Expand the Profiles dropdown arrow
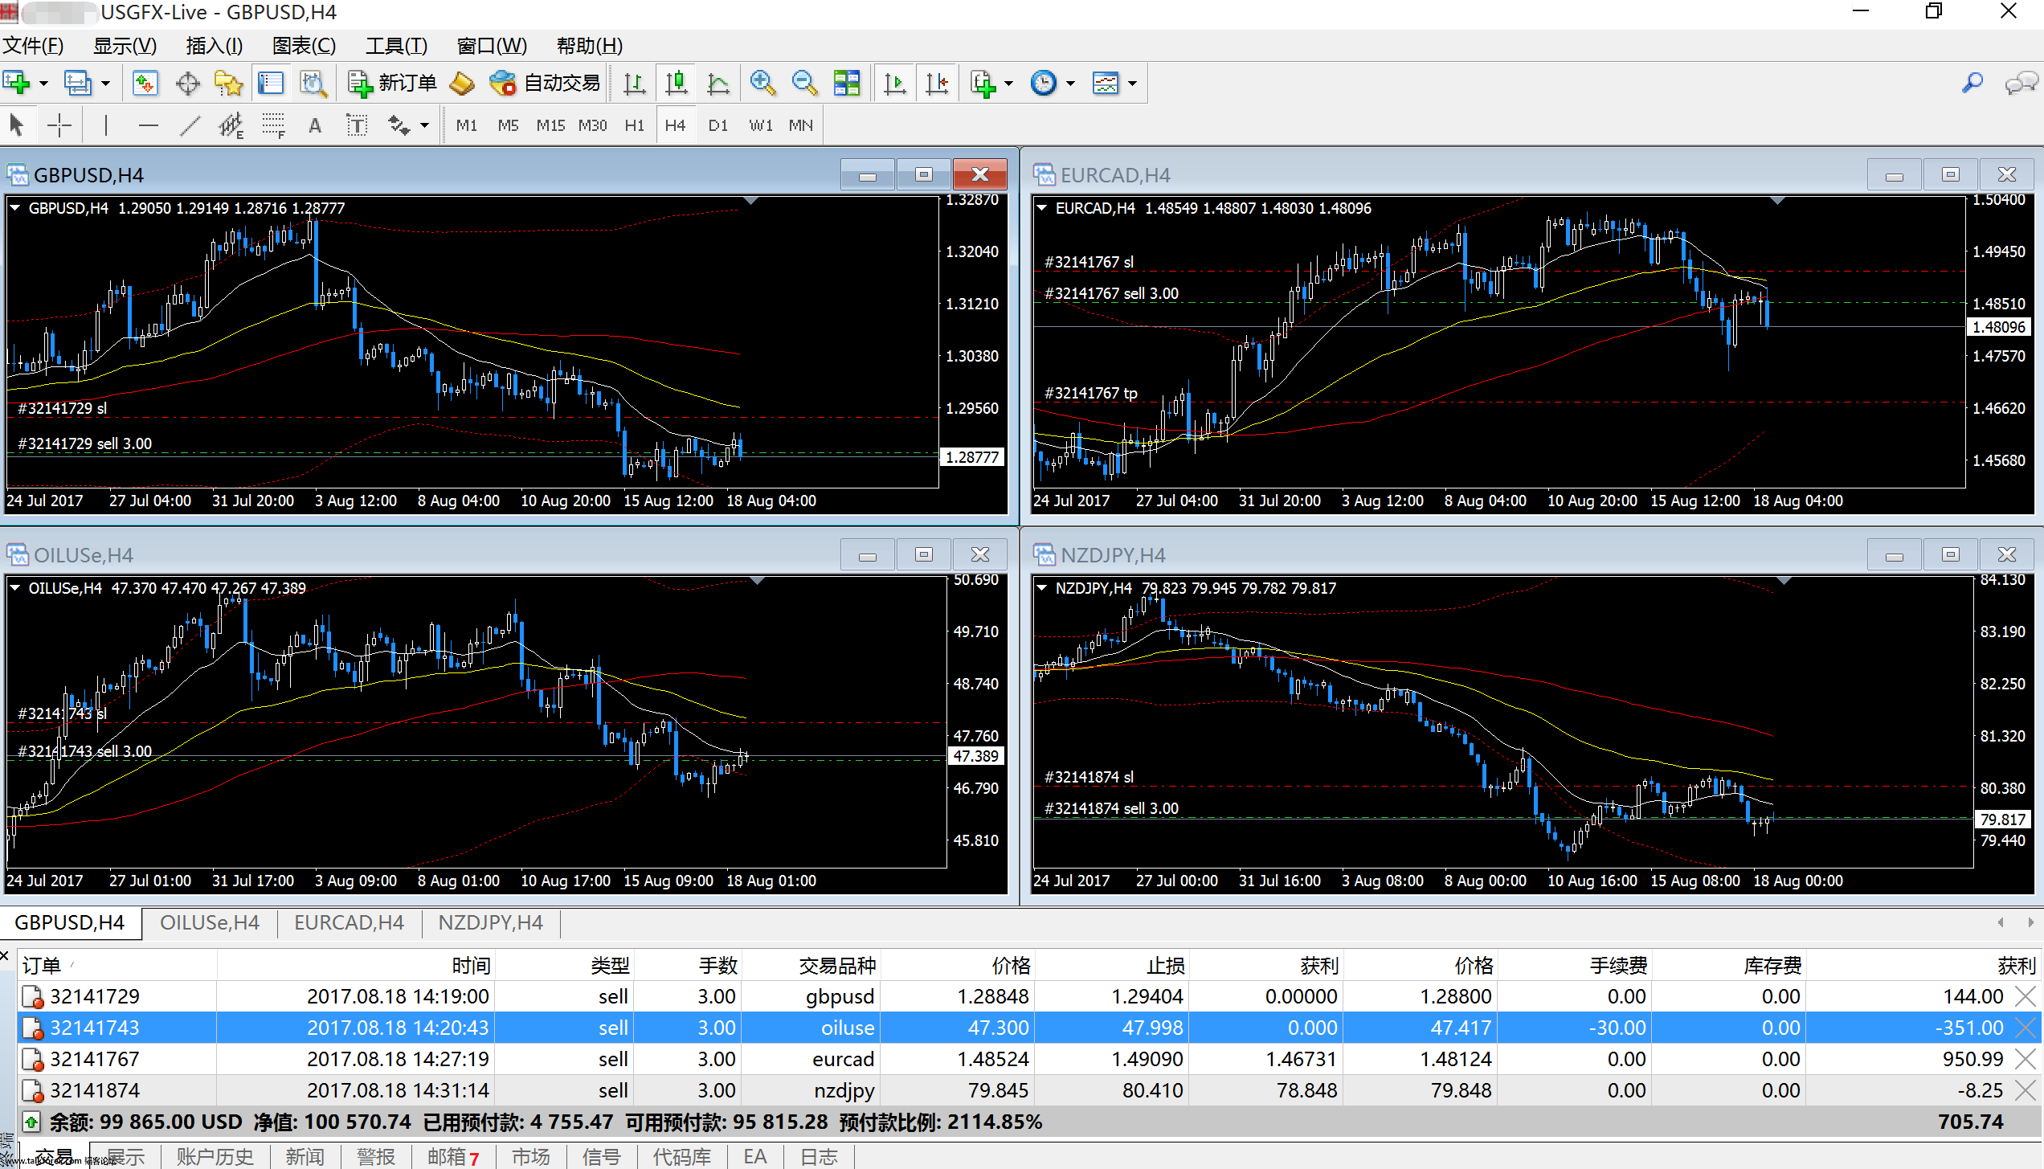This screenshot has height=1169, width=2044. 105,84
